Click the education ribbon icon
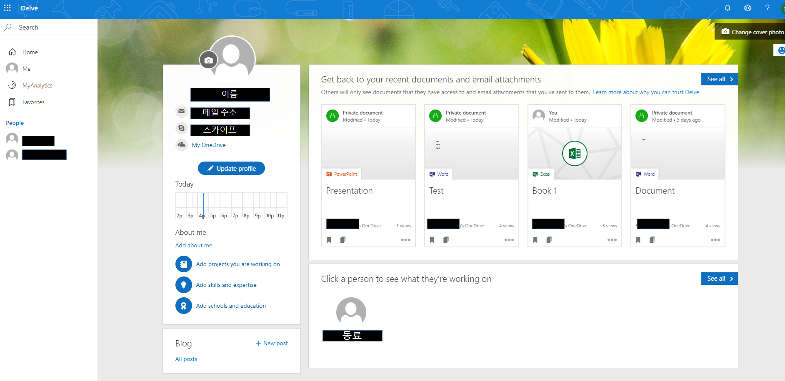 point(183,306)
